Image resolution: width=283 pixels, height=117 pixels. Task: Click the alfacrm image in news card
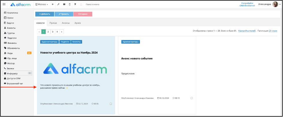[x=75, y=68]
